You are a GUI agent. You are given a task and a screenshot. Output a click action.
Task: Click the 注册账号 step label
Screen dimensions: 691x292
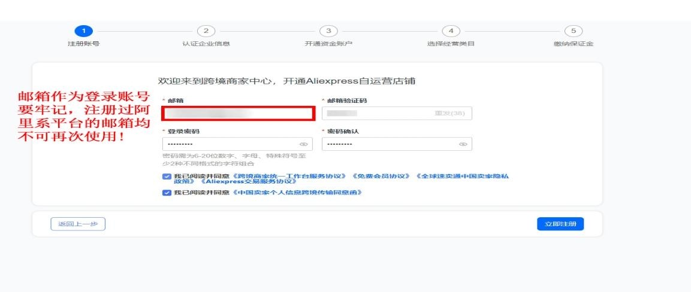(x=83, y=44)
